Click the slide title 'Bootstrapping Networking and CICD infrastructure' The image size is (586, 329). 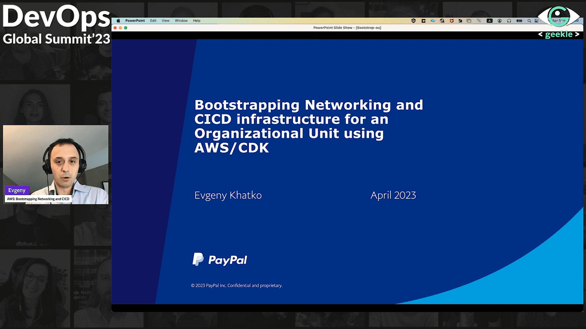point(309,126)
